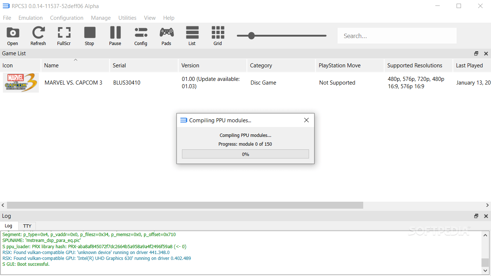Adjust the icon size slider handle
Viewport: 491px width, 276px height.
(x=251, y=36)
